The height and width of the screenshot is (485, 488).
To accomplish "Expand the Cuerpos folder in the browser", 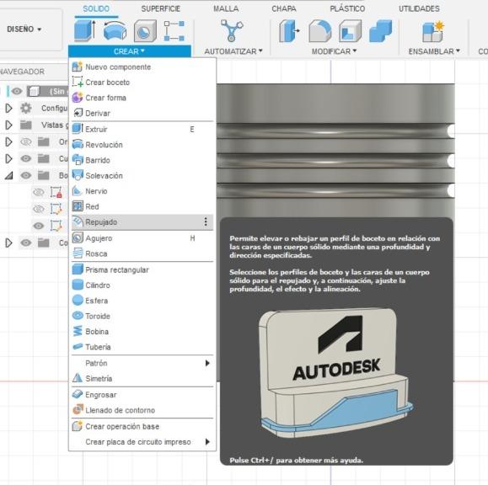I will coord(9,158).
